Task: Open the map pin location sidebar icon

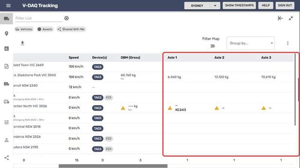Action: [x=7, y=34]
